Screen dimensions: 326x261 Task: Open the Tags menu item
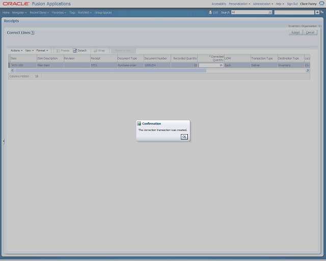tap(72, 13)
